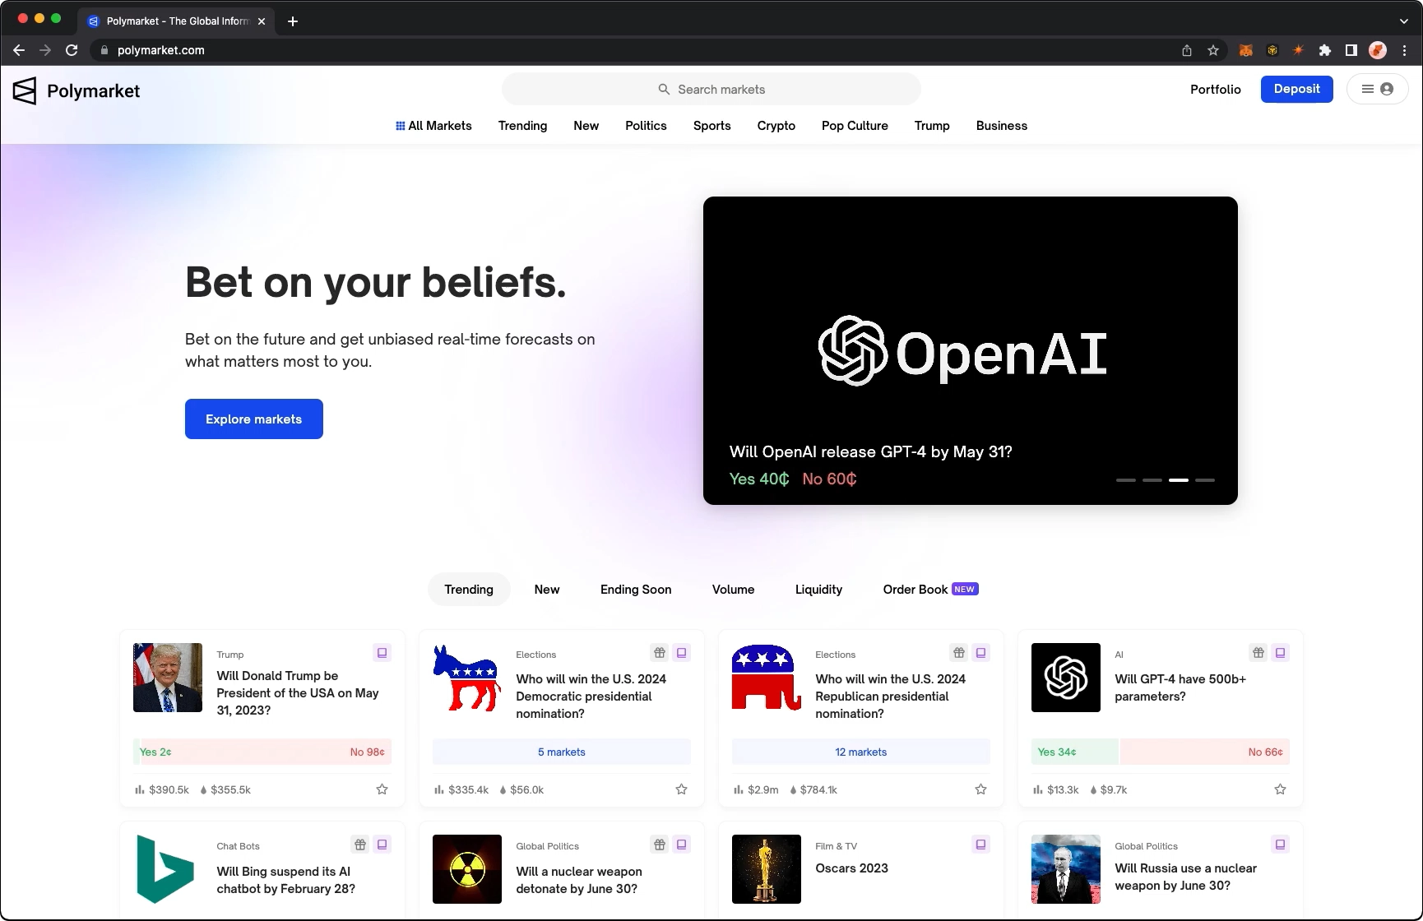The image size is (1423, 921).
Task: Toggle the browser side panel icon
Action: click(x=1351, y=50)
